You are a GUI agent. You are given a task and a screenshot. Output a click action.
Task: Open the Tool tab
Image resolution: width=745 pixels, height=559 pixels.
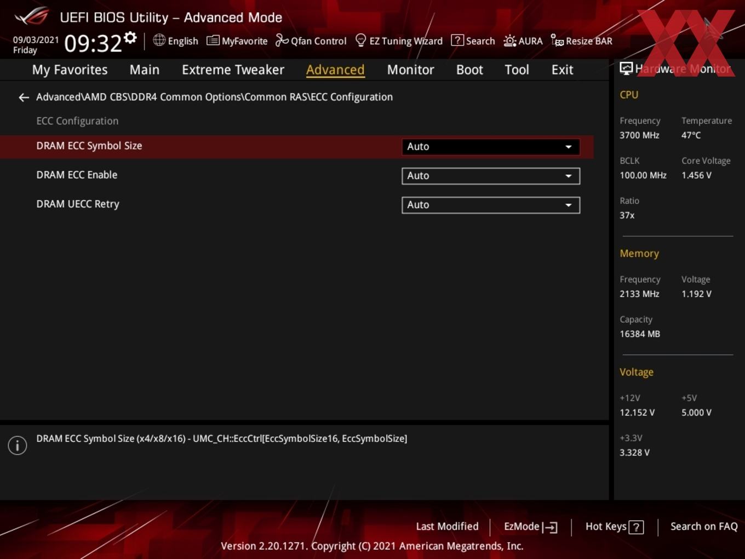coord(517,70)
